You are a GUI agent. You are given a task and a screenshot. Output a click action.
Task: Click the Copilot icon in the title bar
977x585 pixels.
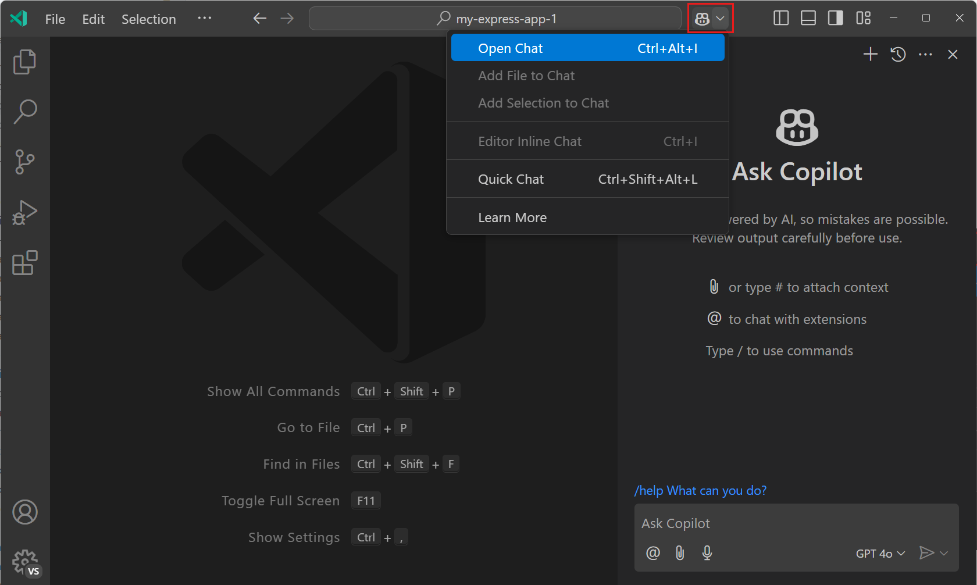pos(702,18)
